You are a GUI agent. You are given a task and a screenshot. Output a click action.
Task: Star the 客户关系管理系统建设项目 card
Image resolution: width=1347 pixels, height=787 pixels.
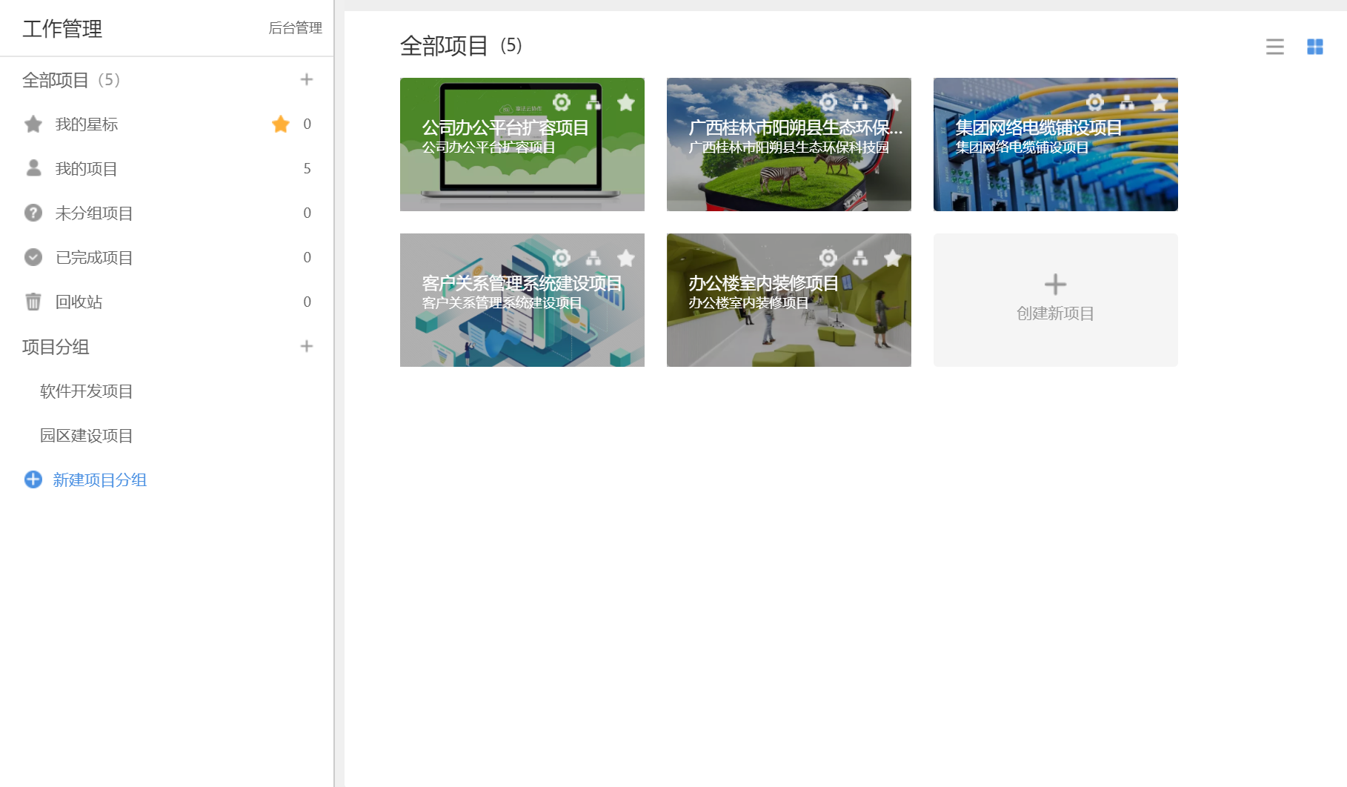pos(626,258)
